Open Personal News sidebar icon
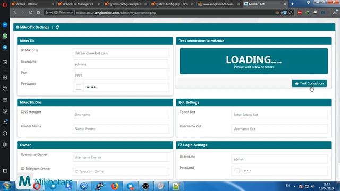This screenshot has height=191, width=340. click(5, 100)
